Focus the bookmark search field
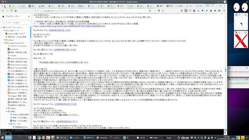 point(16,23)
